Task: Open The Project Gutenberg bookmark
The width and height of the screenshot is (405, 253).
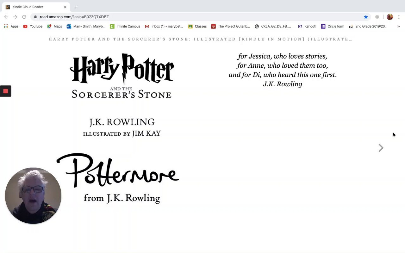Action: 230,26
